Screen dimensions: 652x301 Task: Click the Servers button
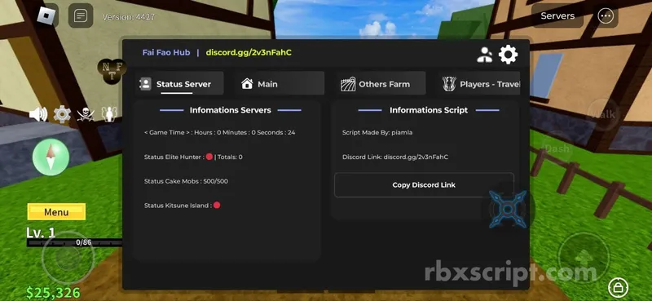pyautogui.click(x=557, y=15)
